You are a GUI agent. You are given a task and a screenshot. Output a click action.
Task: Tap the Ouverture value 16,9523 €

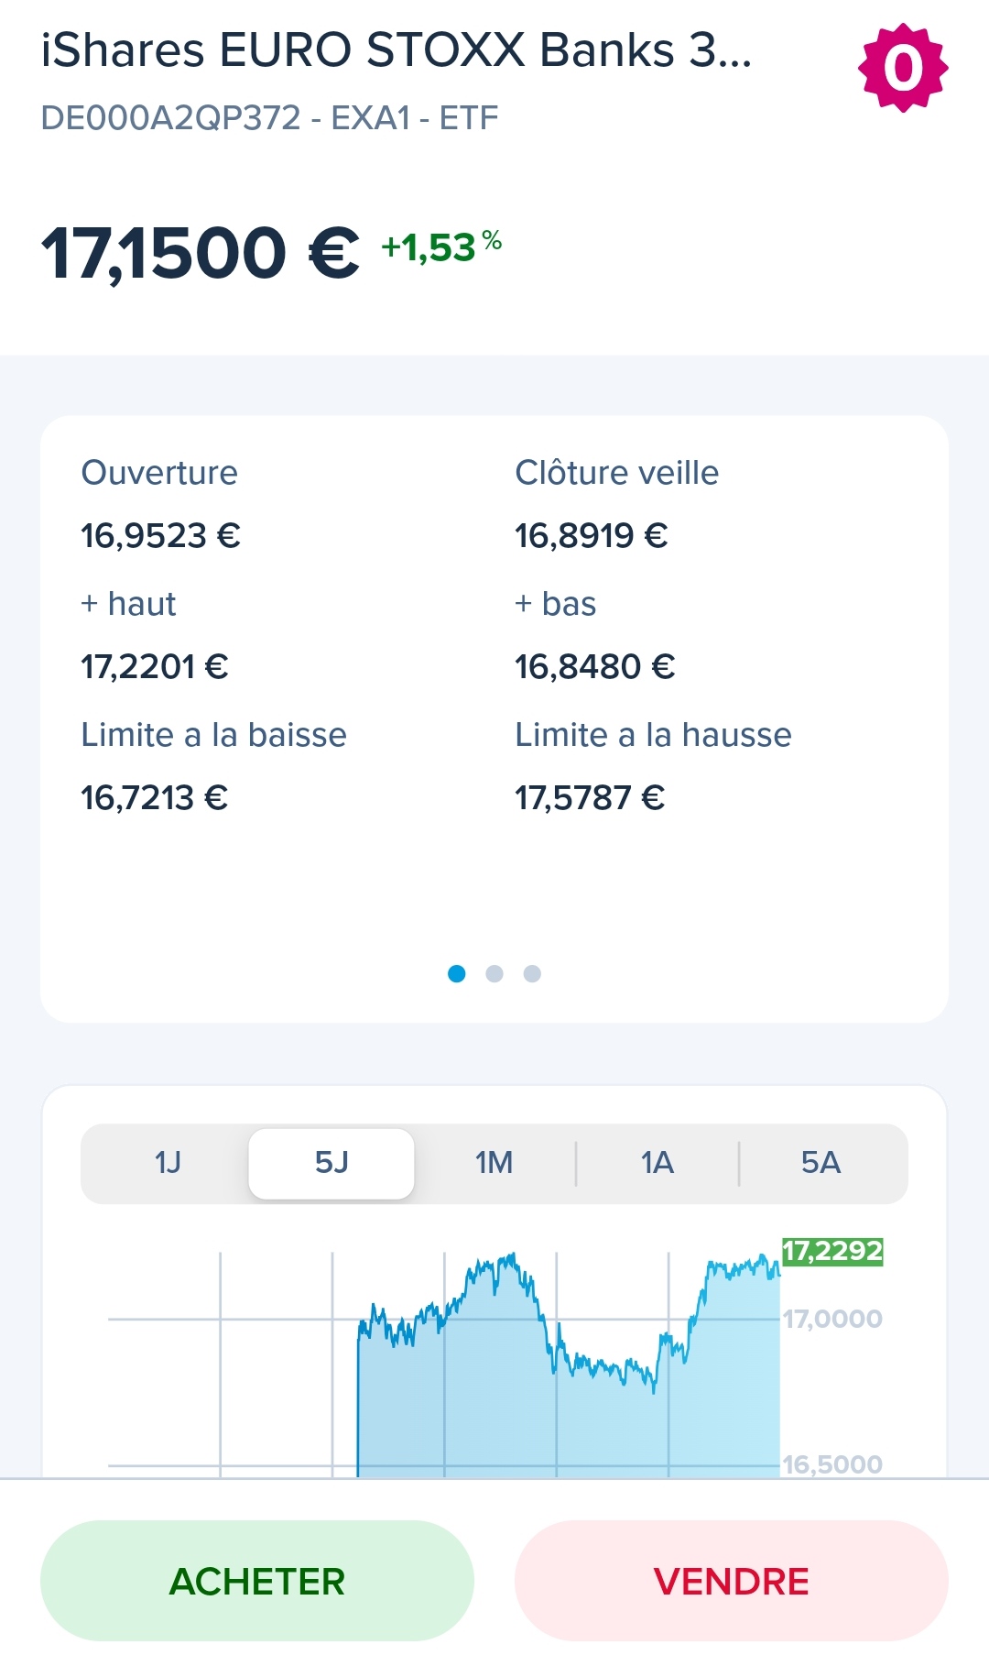click(x=160, y=535)
